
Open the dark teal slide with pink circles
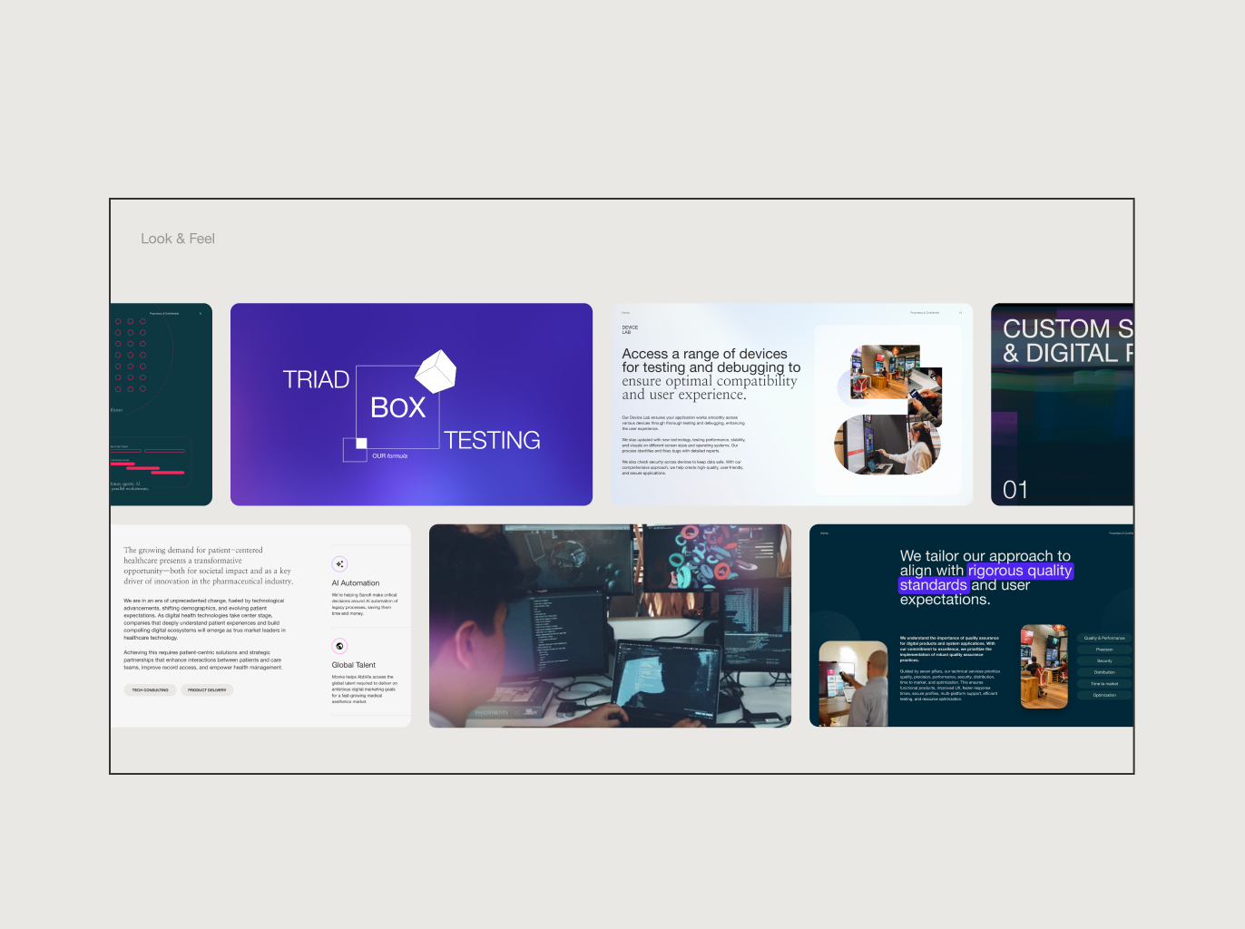point(162,405)
